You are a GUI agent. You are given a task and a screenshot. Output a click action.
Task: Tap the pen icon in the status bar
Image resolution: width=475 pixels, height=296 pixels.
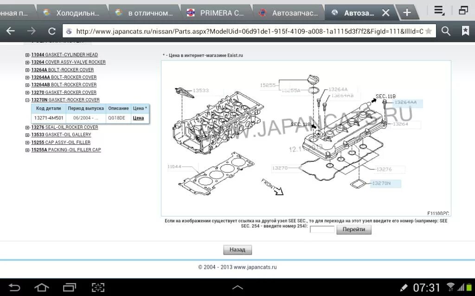(x=404, y=288)
